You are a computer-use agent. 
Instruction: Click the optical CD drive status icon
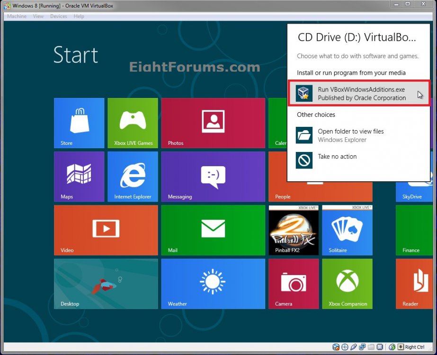click(345, 347)
